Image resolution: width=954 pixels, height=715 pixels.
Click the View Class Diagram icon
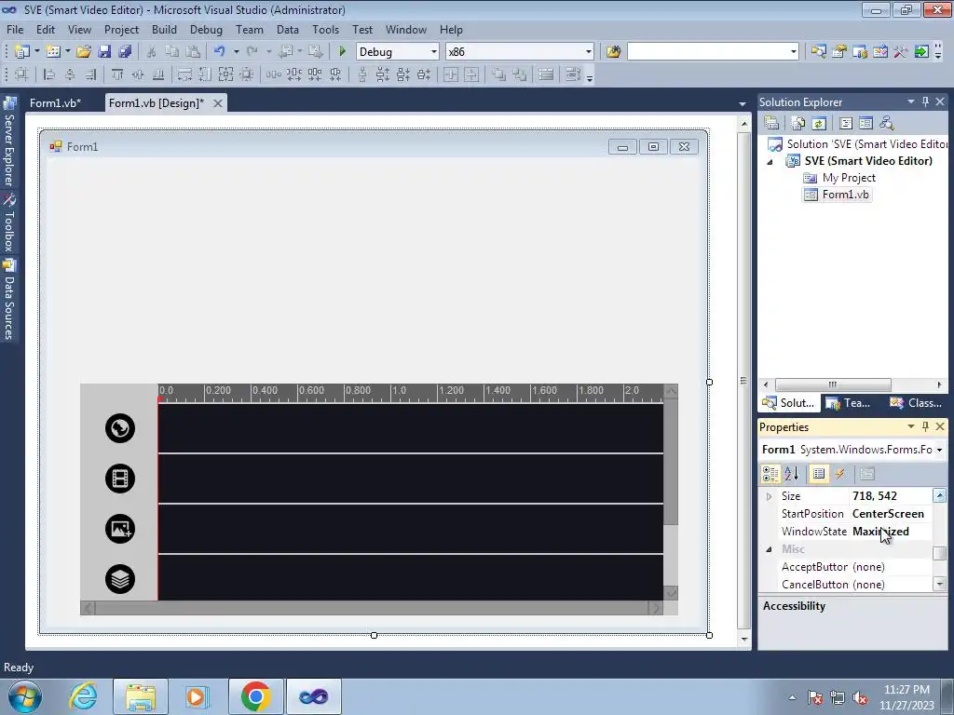pyautogui.click(x=887, y=124)
